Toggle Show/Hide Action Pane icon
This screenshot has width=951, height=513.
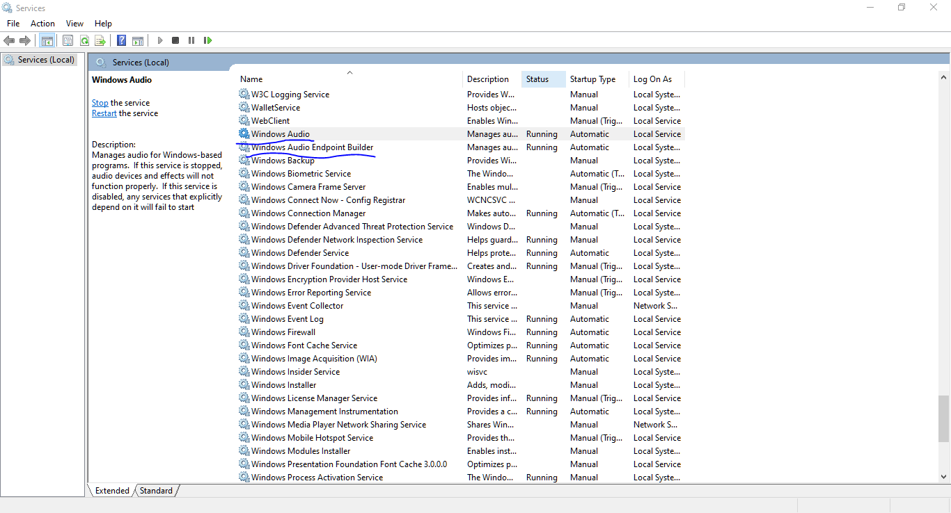tap(138, 40)
